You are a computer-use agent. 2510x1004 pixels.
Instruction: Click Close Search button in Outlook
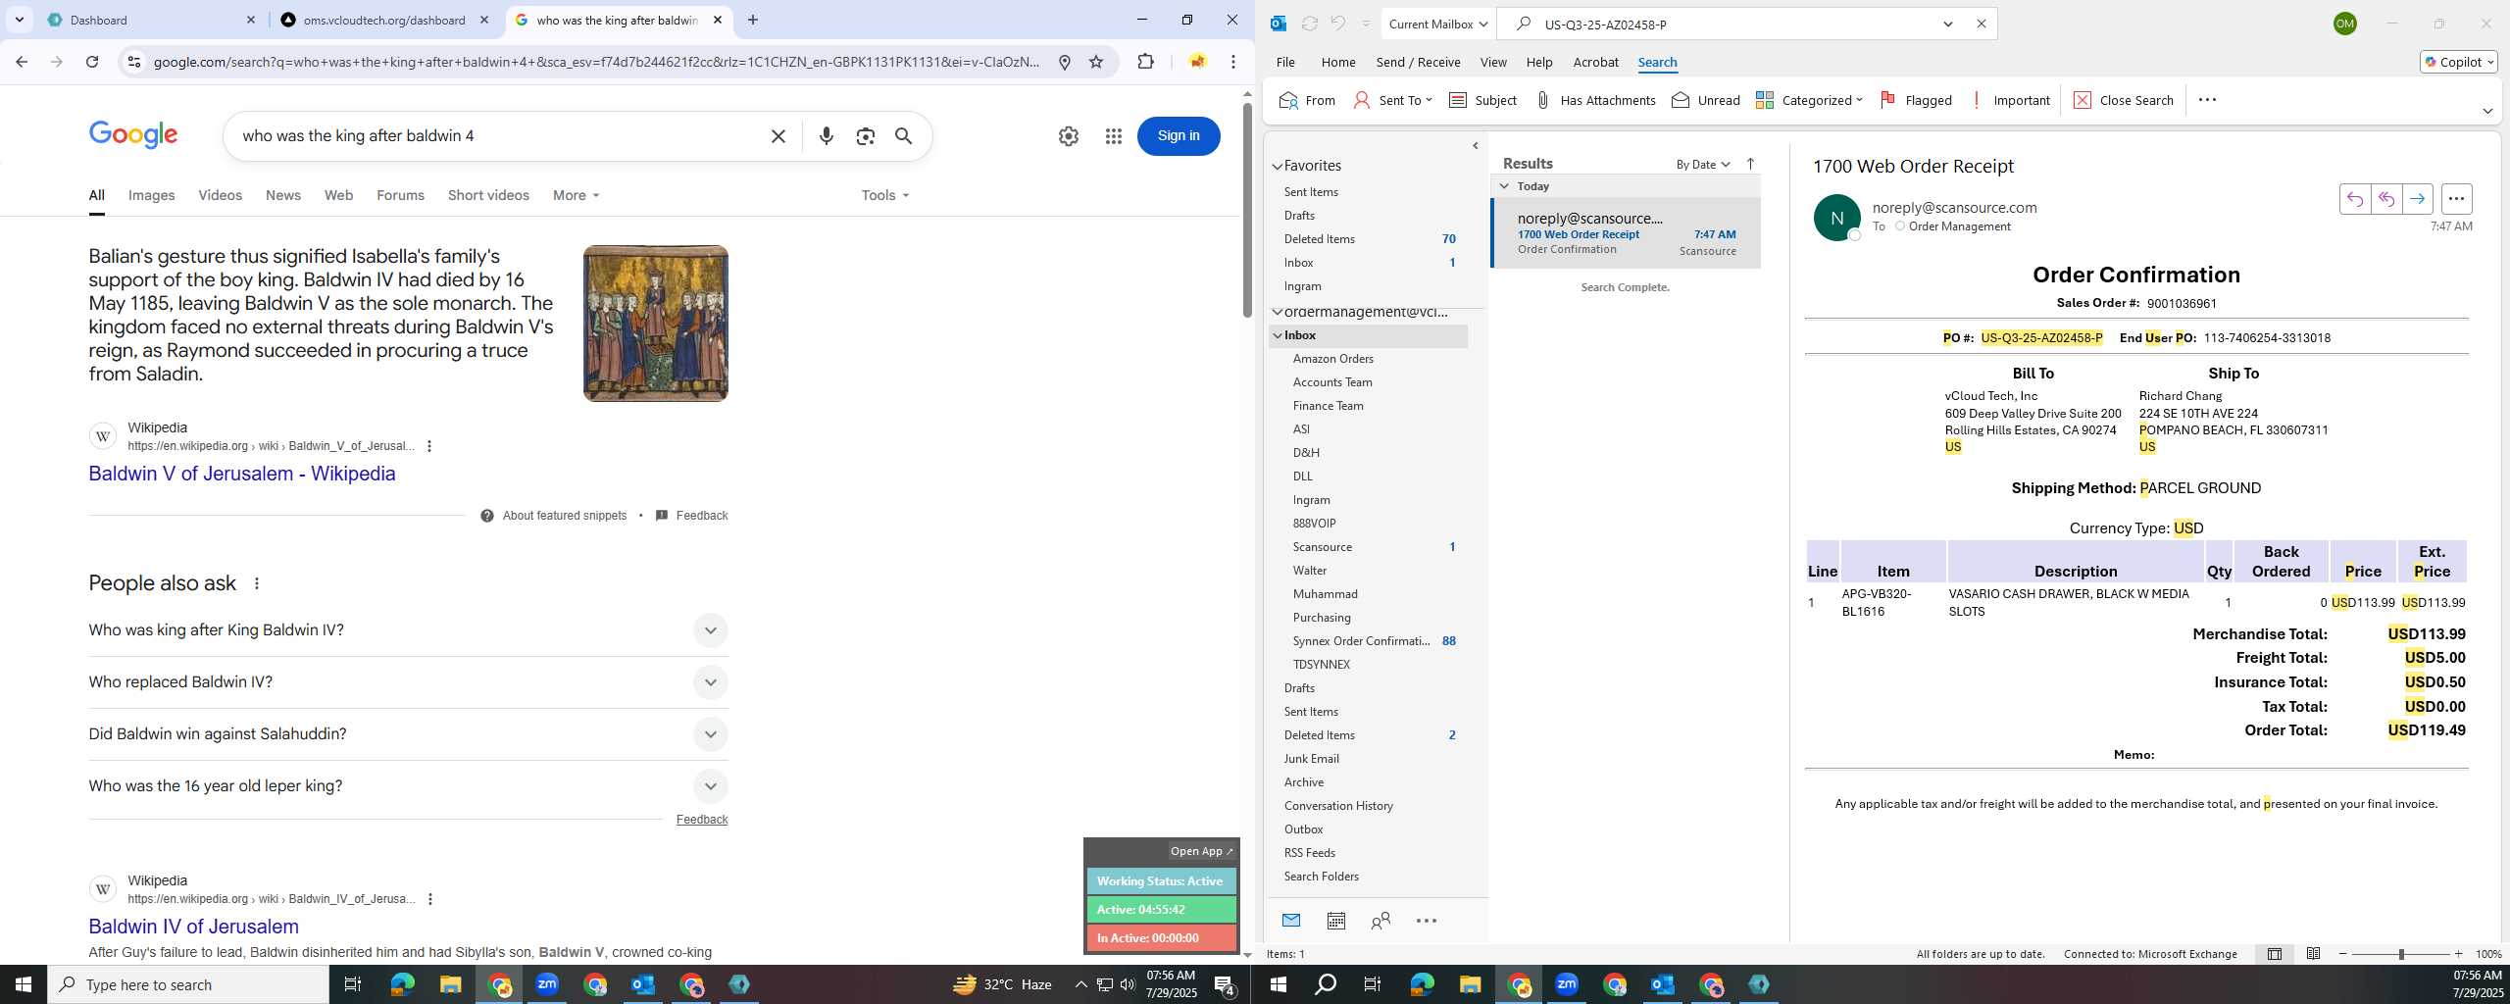coord(2124,100)
